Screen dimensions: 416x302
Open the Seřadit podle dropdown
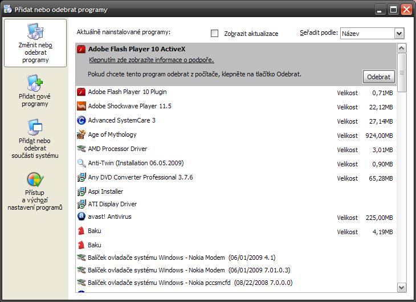(399, 34)
